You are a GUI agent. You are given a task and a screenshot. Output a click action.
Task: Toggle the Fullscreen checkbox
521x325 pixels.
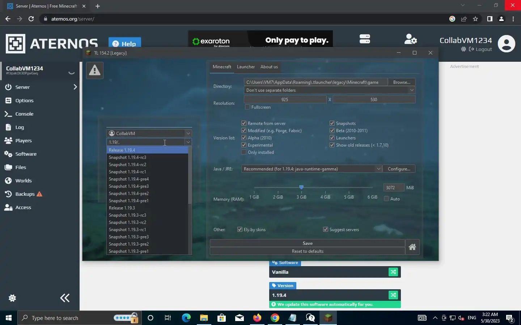247,107
